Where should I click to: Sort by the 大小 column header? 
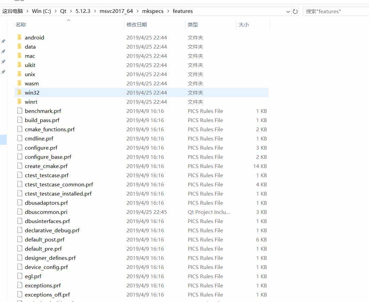(244, 24)
